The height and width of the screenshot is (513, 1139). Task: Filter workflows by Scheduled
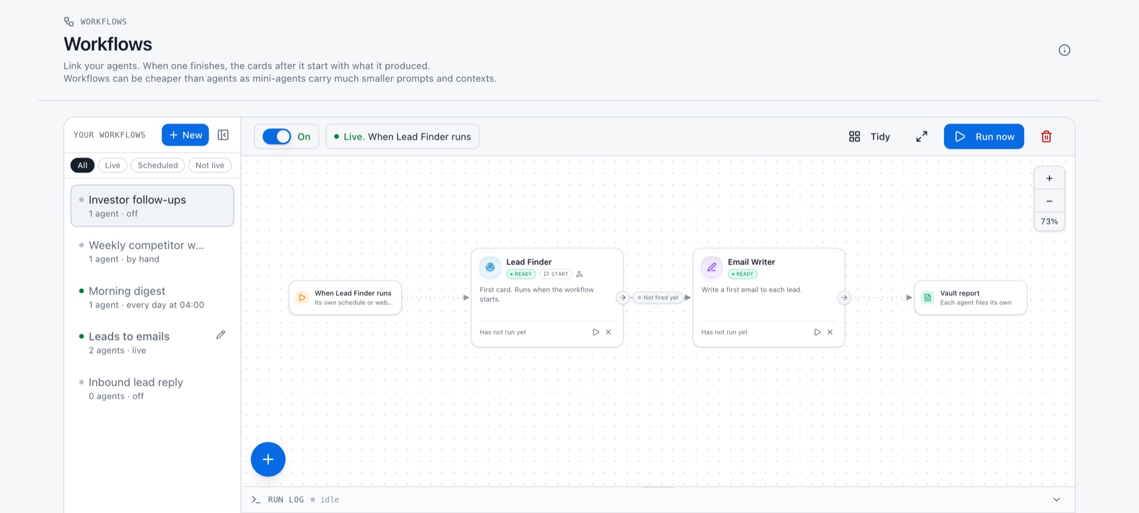point(158,166)
